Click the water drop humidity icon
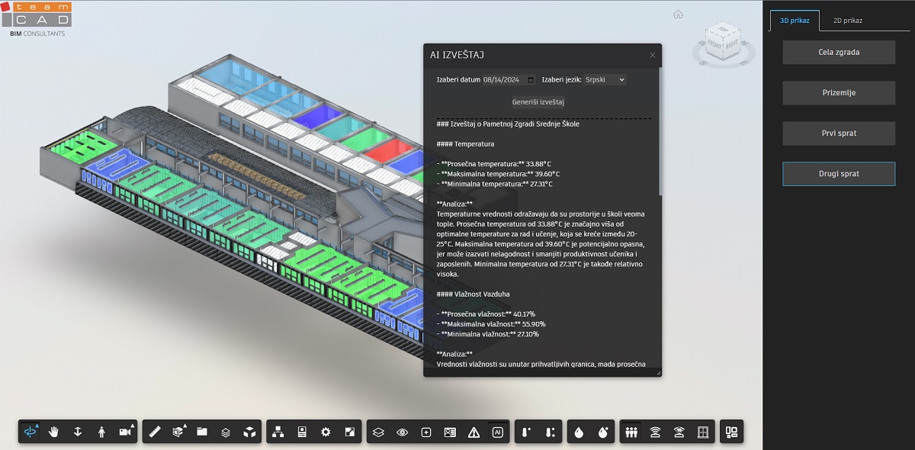915x450 pixels. (579, 432)
